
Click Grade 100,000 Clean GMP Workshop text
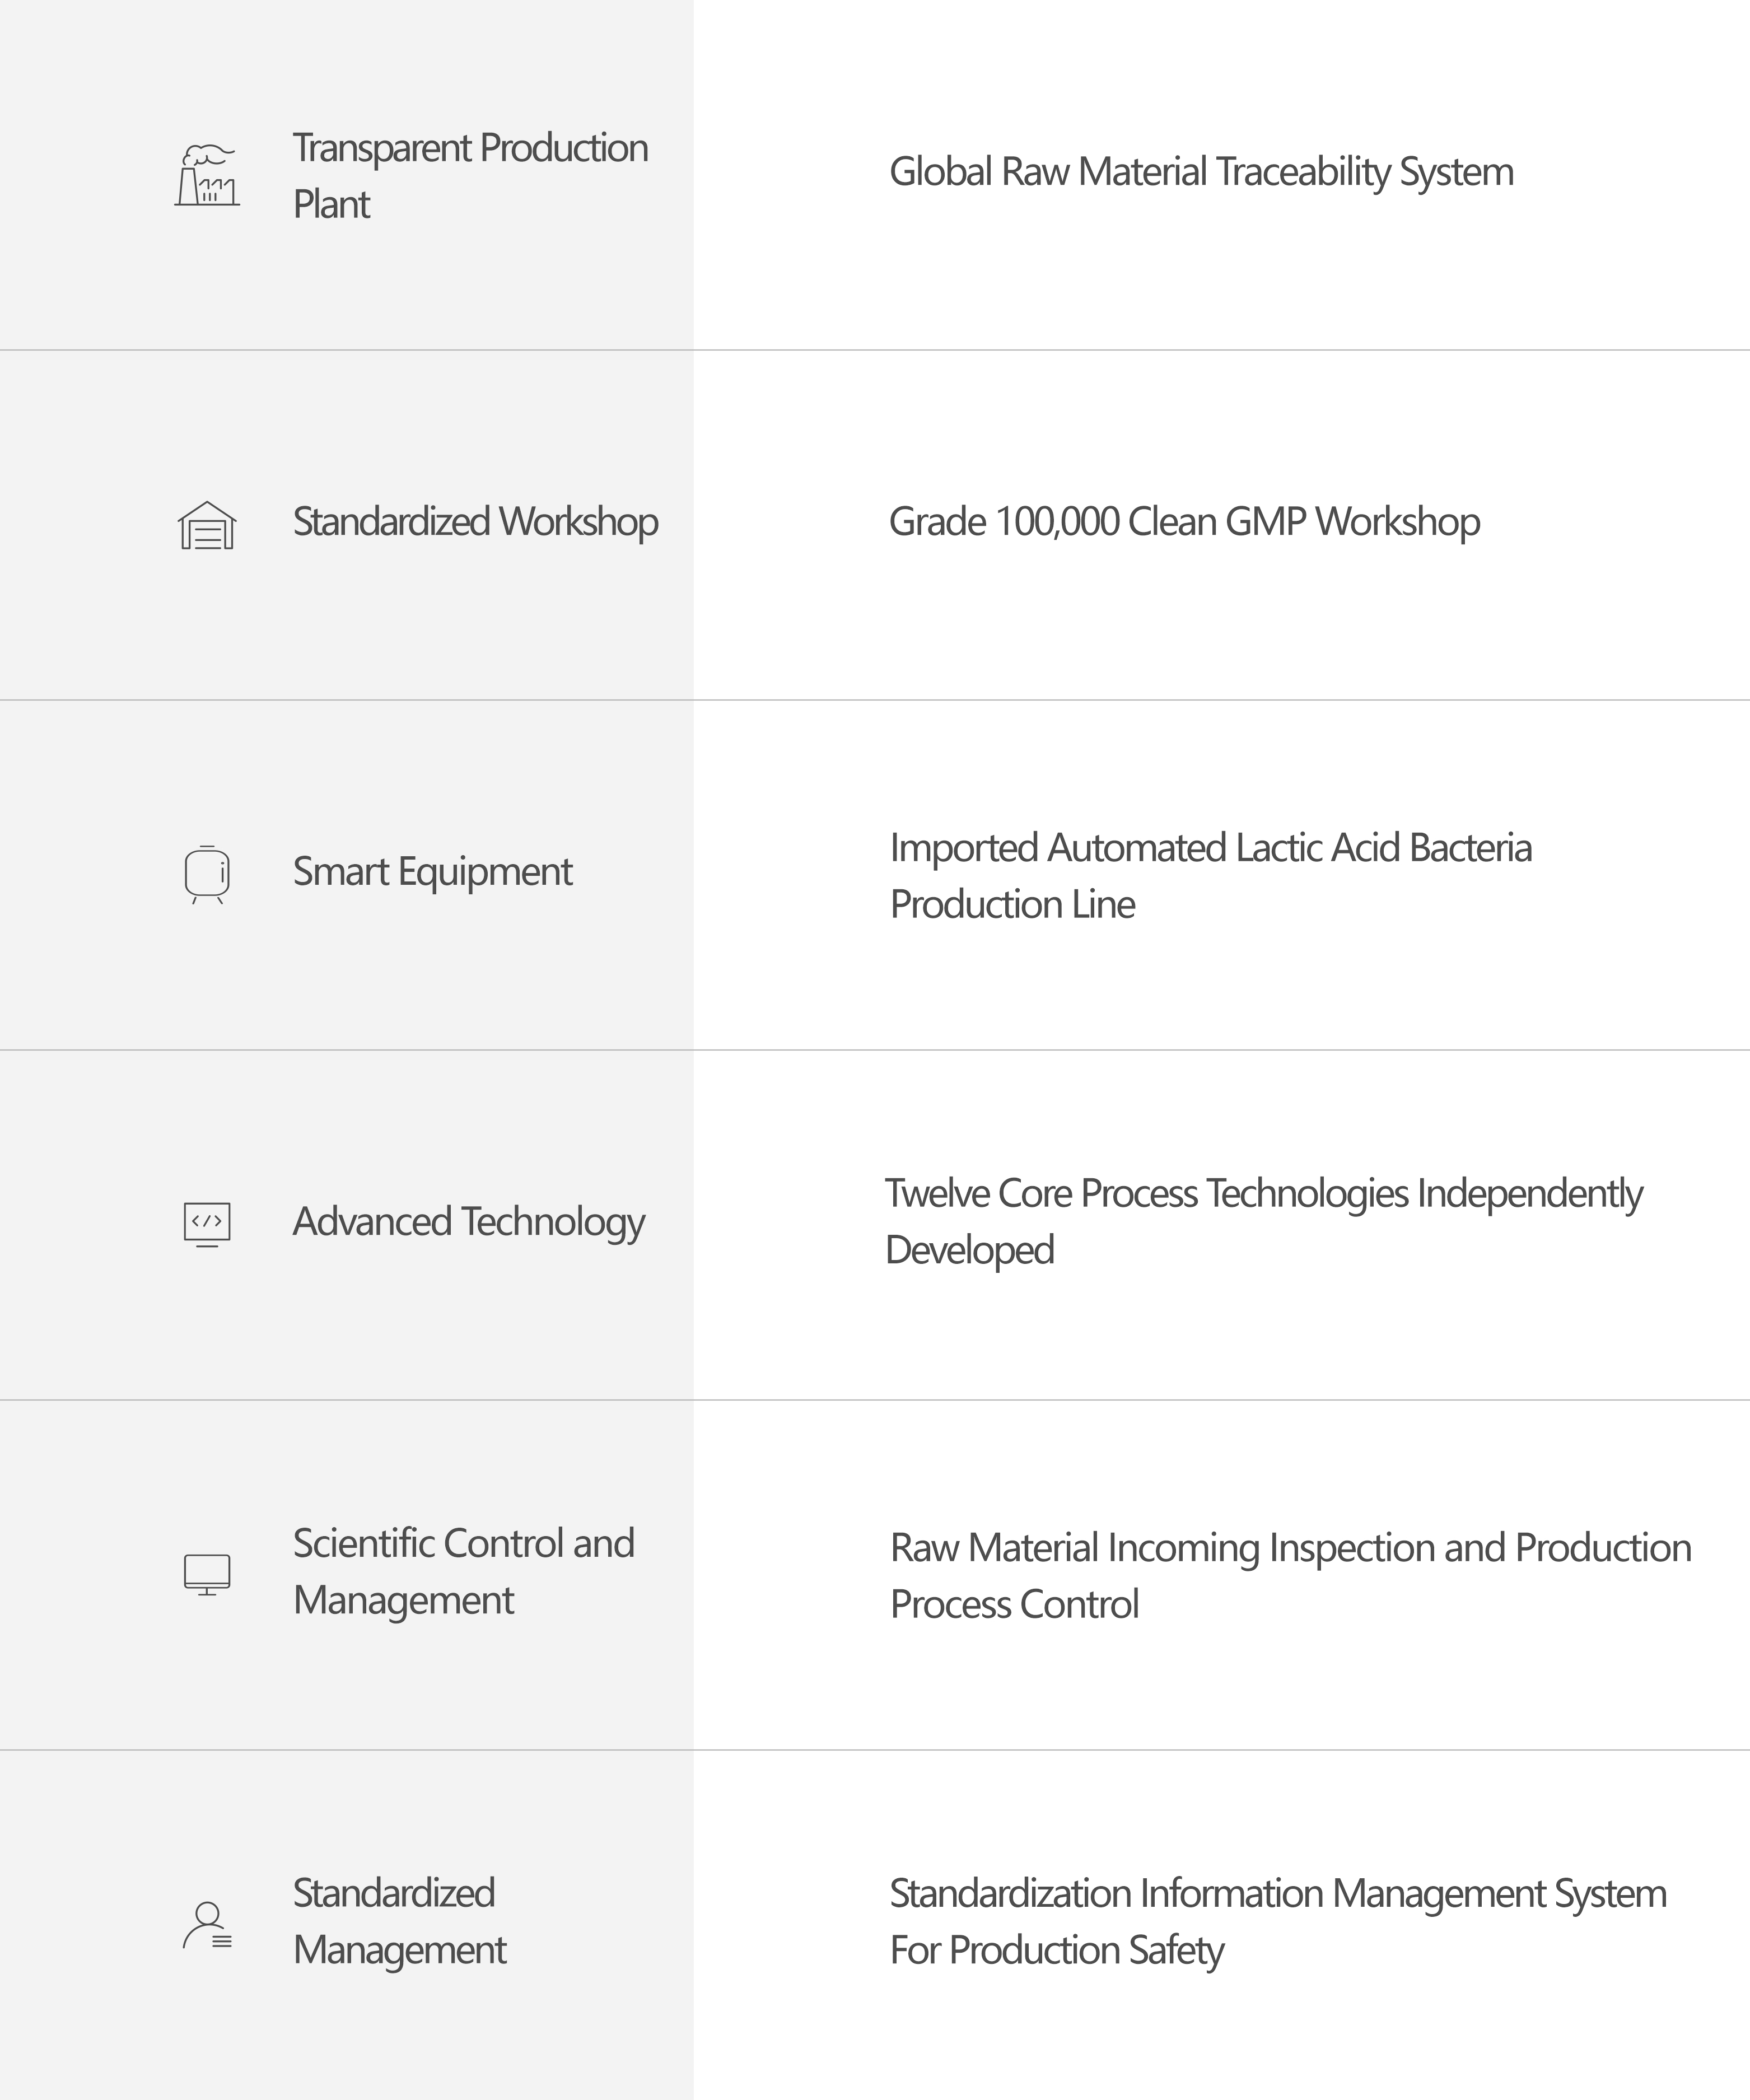[x=1184, y=522]
